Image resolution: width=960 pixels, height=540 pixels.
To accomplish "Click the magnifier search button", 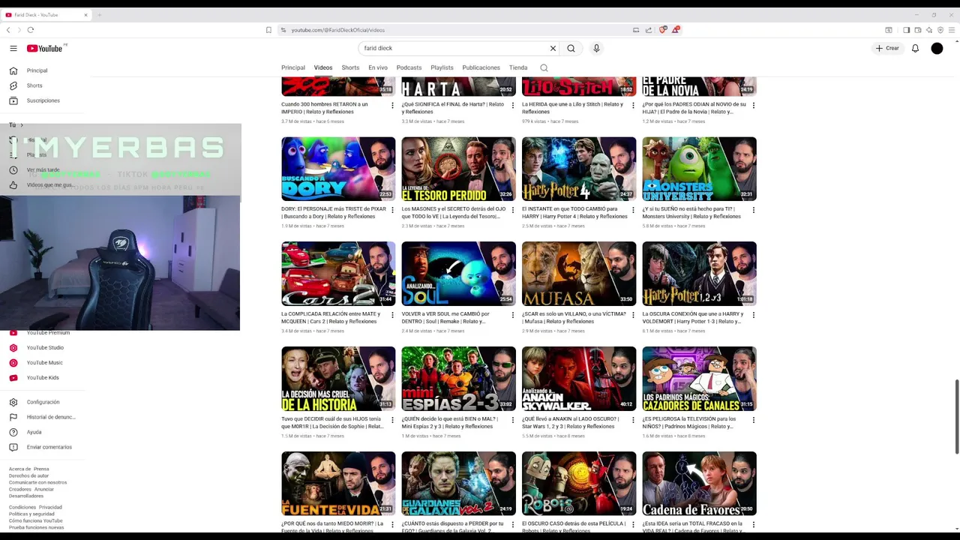I will click(x=571, y=48).
